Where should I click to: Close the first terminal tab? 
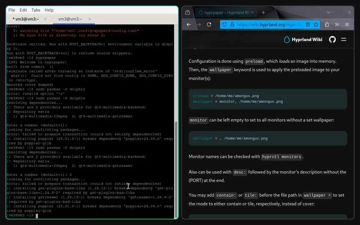click(45, 19)
